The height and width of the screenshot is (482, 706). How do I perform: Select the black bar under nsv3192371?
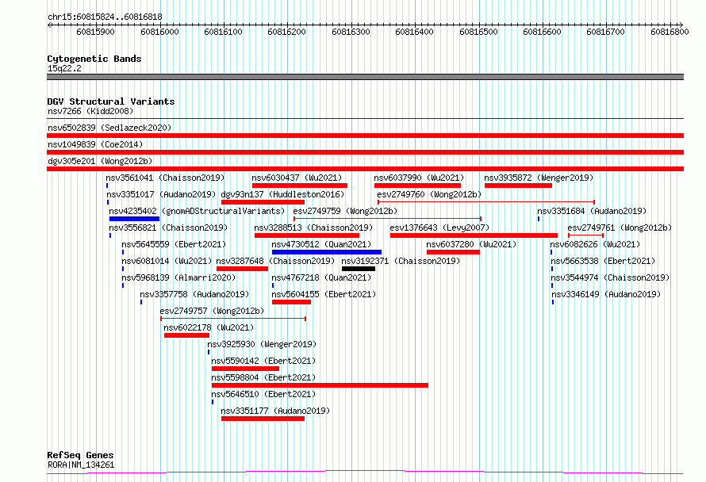click(359, 269)
